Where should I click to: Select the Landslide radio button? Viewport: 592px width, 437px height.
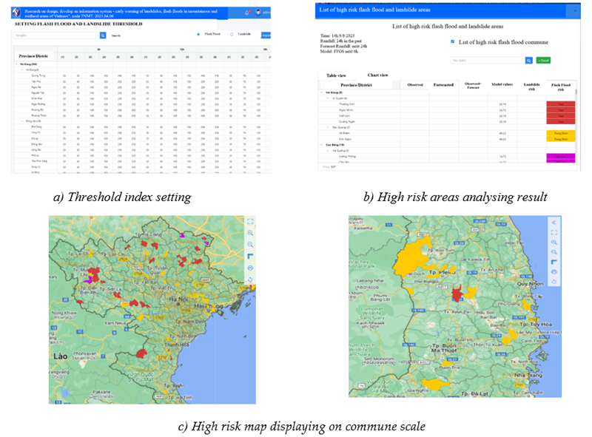tap(232, 34)
